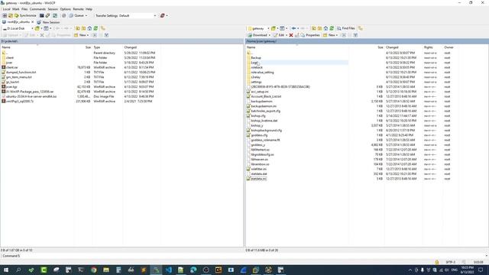Open remote Properties button

pyautogui.click(x=310, y=35)
